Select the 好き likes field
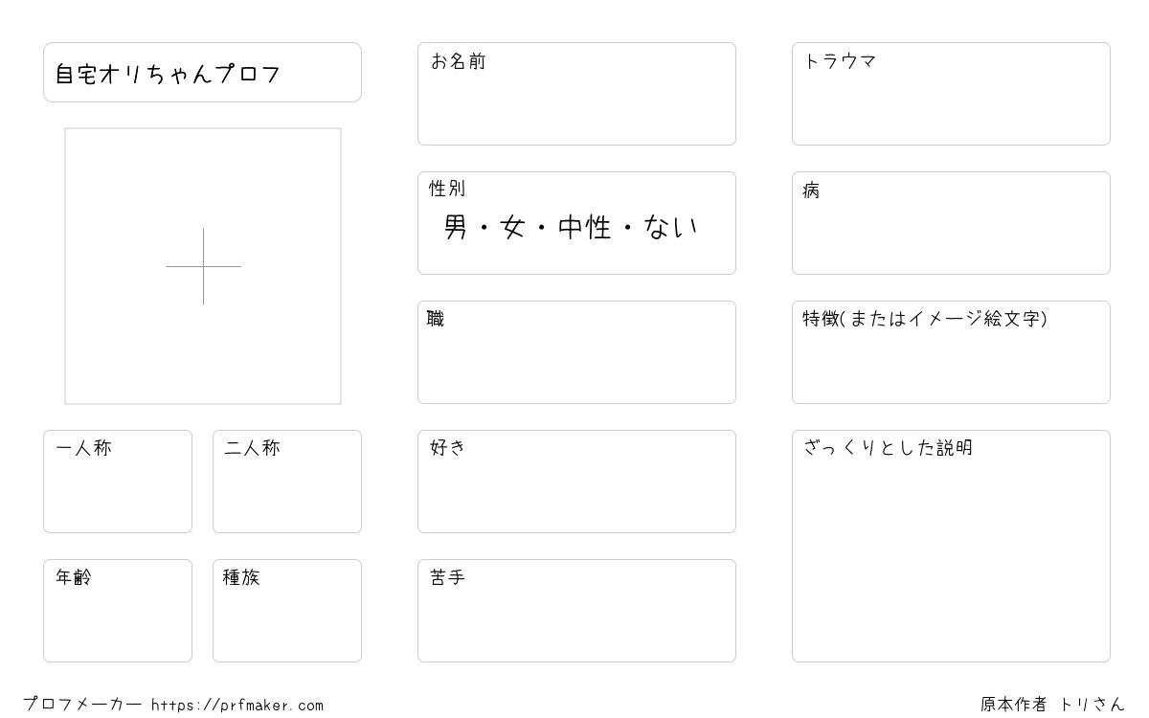The image size is (1149, 718). (x=576, y=482)
